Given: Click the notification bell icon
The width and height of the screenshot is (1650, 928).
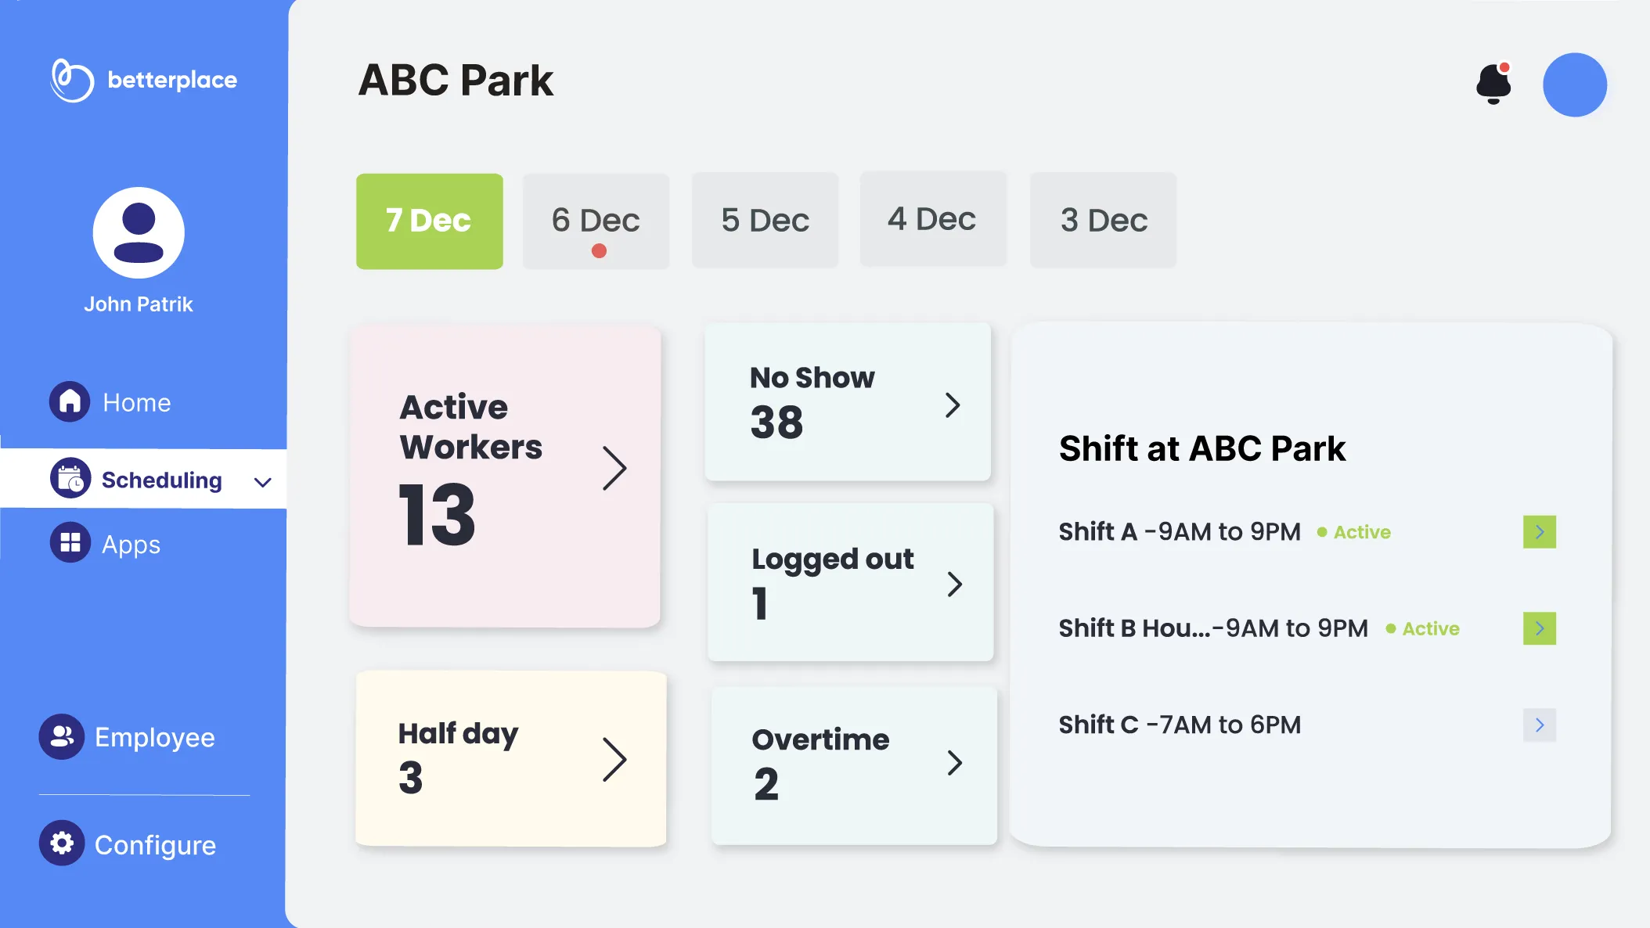Looking at the screenshot, I should click(1493, 84).
